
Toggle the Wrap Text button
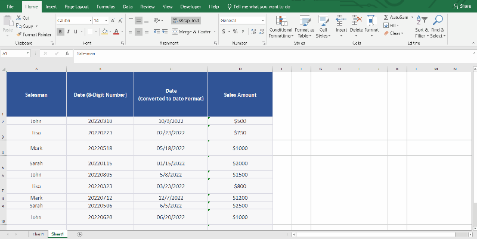coord(186,20)
